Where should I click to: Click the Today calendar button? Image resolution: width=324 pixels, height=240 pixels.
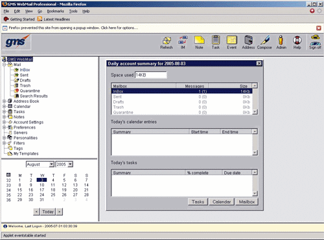[48, 212]
